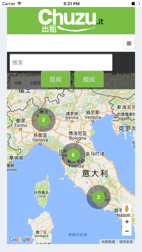Viewport: 142px width, 252px height.
Task: Click the 第勒尼安海 sea label
Action: pos(78,235)
